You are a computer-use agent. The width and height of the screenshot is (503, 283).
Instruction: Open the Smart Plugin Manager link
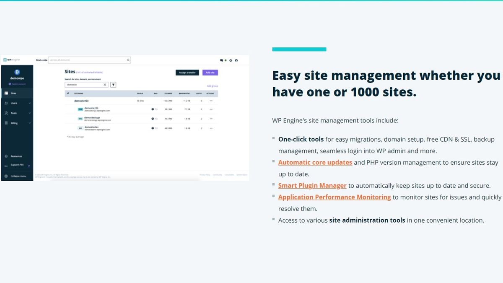click(x=312, y=185)
